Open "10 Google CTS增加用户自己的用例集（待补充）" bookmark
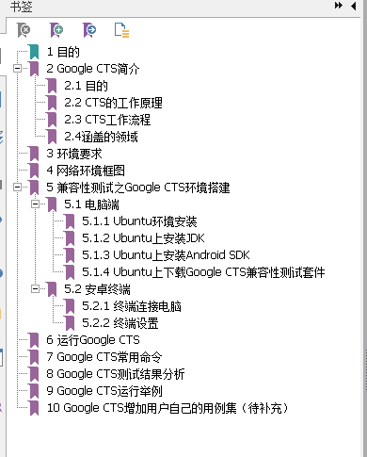This screenshot has width=367, height=457. (x=168, y=408)
